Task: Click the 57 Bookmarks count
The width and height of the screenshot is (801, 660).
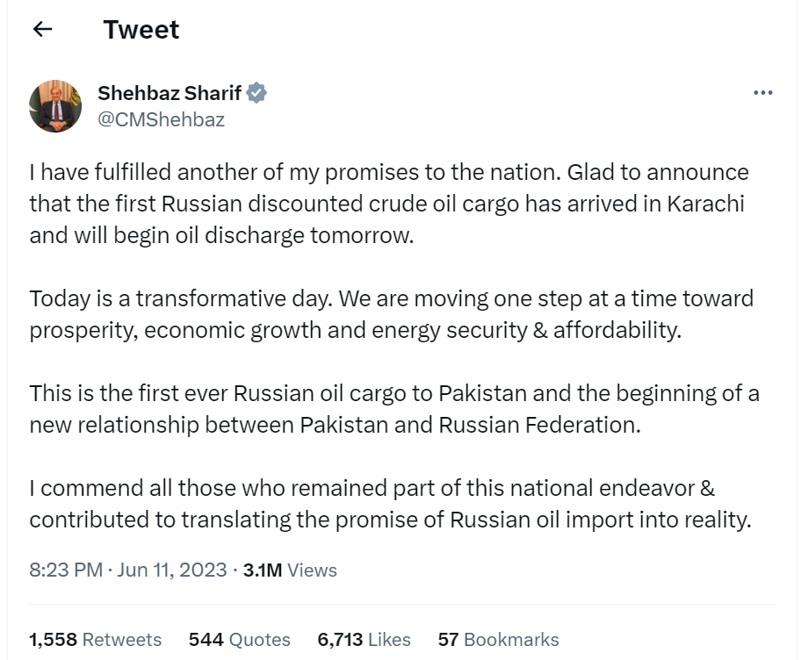Action: tap(498, 640)
